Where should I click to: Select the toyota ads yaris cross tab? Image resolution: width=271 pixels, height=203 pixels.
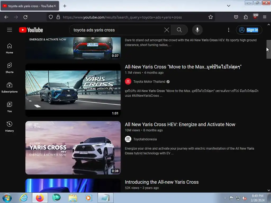point(30,6)
